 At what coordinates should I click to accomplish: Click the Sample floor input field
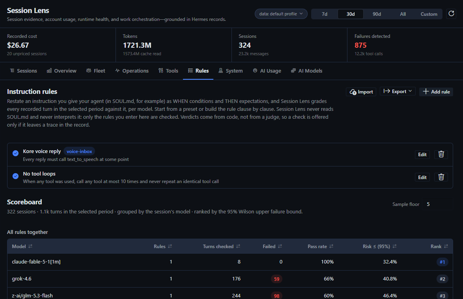click(437, 204)
